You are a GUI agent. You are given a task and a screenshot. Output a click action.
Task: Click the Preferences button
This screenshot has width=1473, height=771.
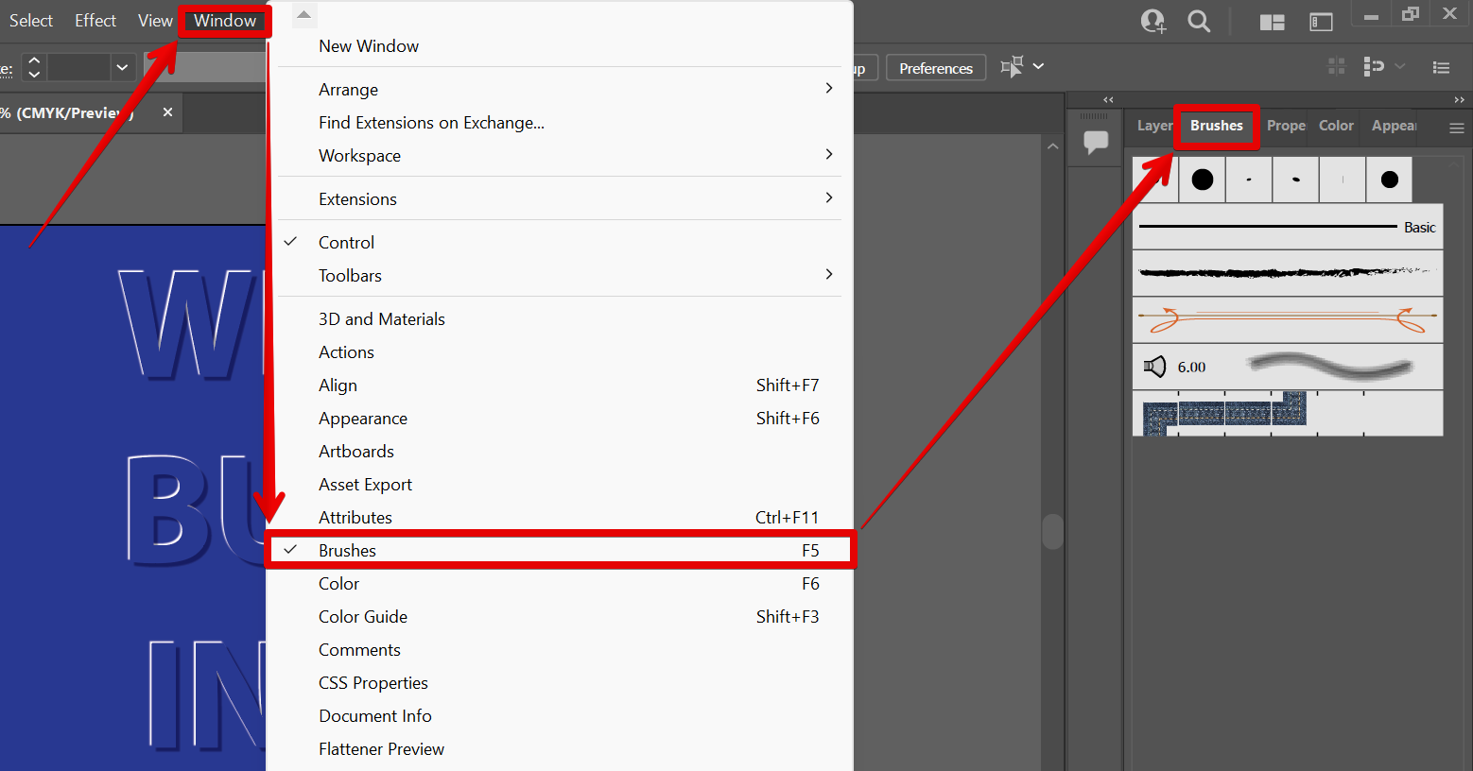(935, 68)
